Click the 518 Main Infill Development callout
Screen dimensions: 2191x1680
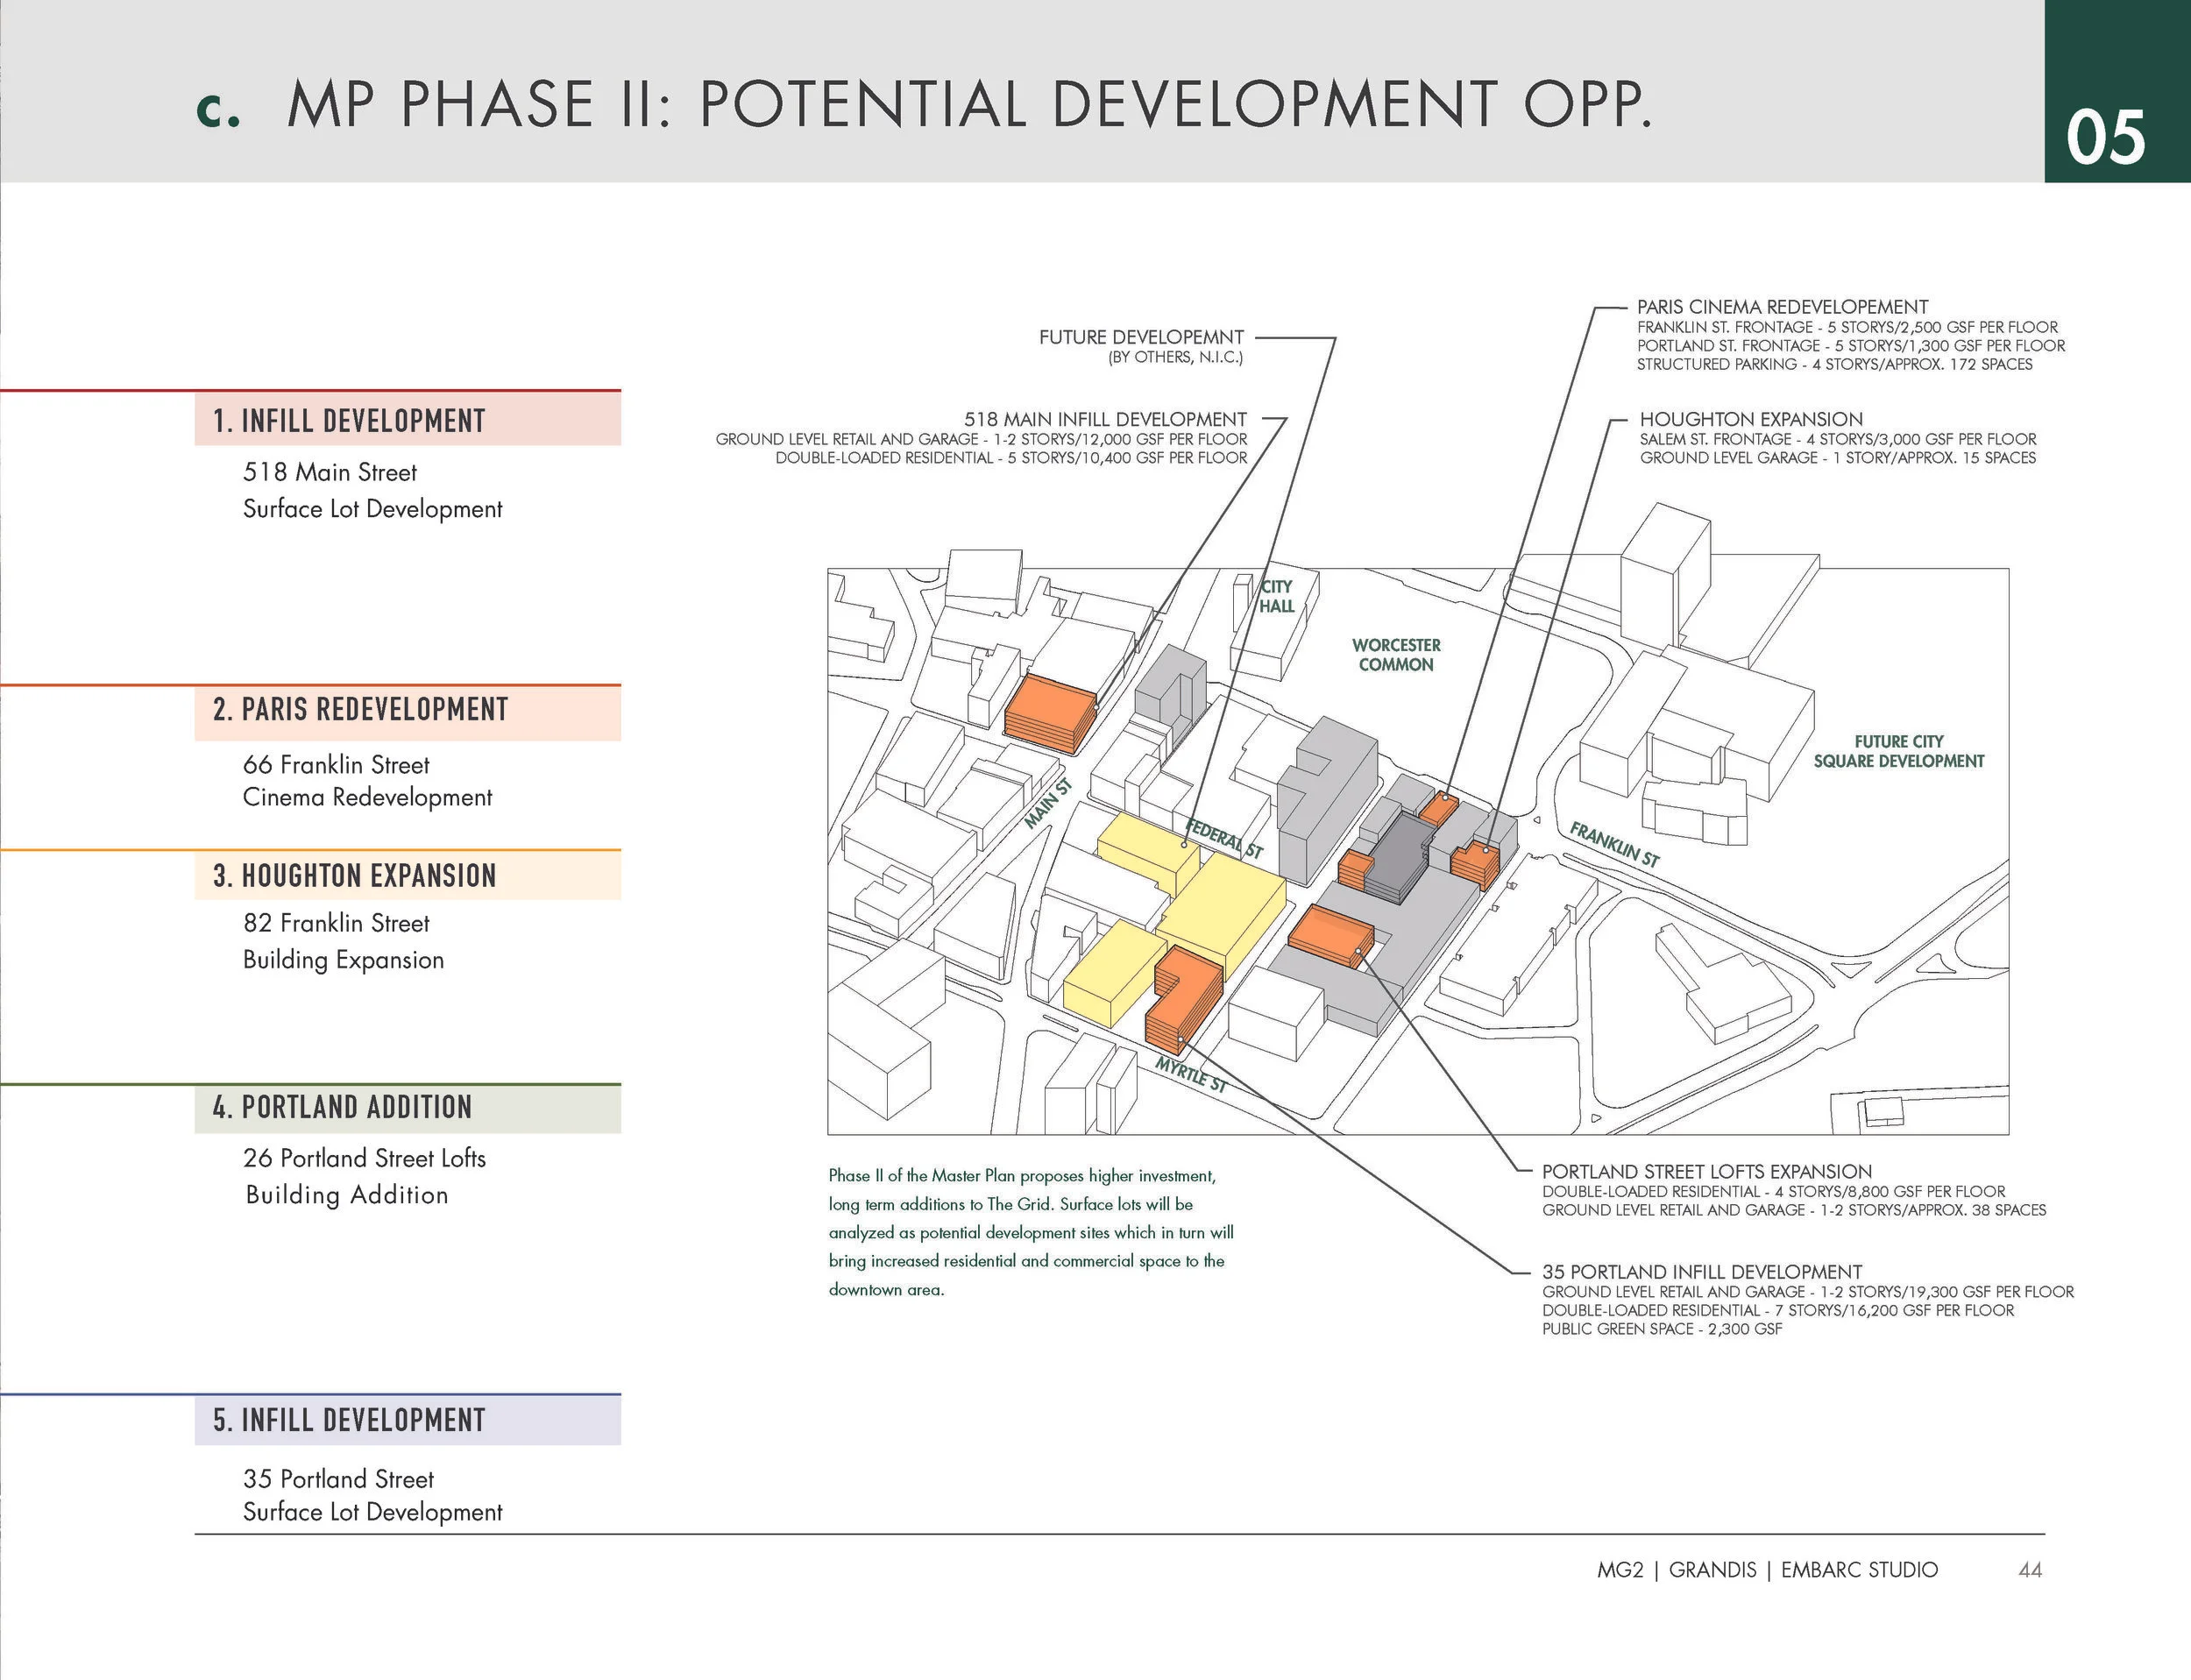tap(1104, 419)
